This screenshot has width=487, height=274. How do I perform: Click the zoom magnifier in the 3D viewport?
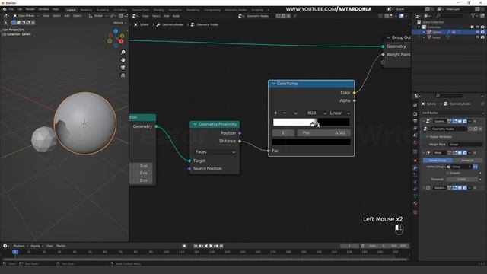click(123, 52)
